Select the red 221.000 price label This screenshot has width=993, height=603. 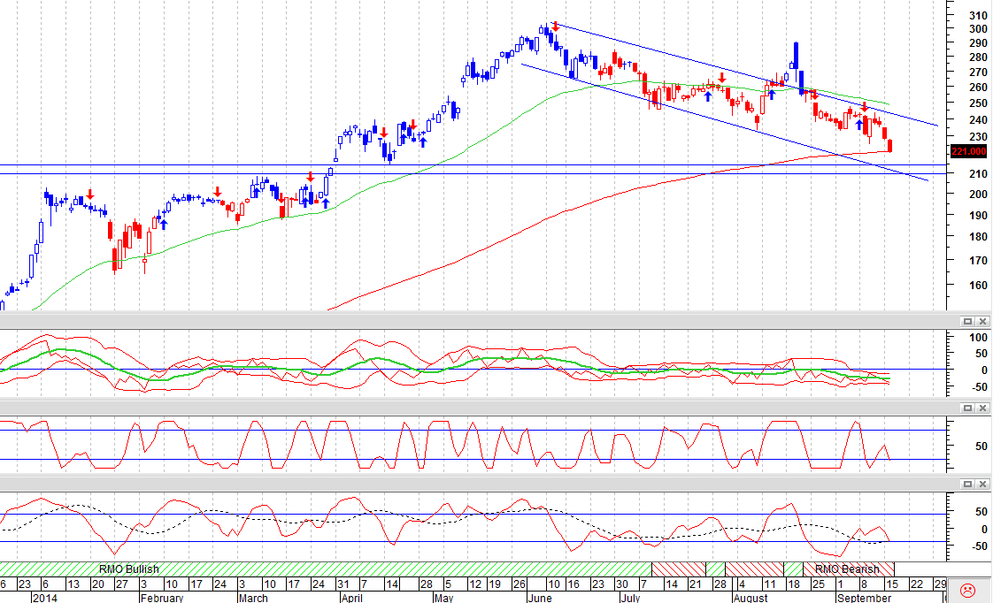coord(969,151)
